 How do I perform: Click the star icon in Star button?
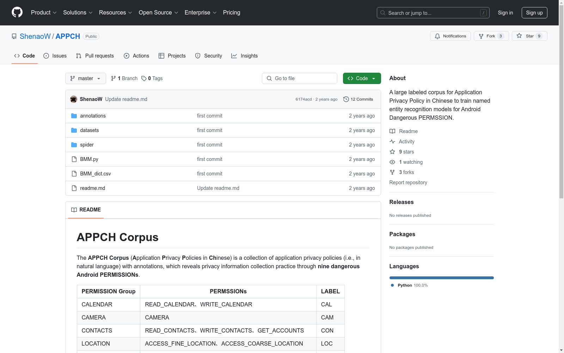[519, 36]
